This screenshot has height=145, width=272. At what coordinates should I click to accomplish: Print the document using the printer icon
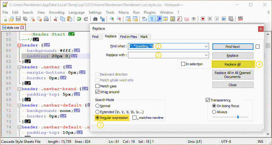click(x=46, y=19)
